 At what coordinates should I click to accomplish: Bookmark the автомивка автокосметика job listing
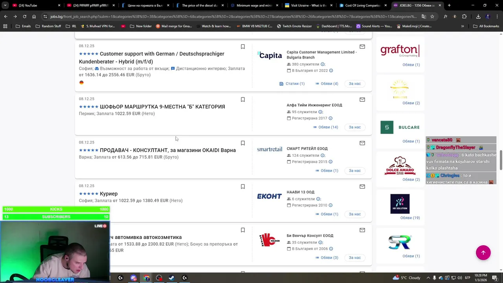coord(243,230)
